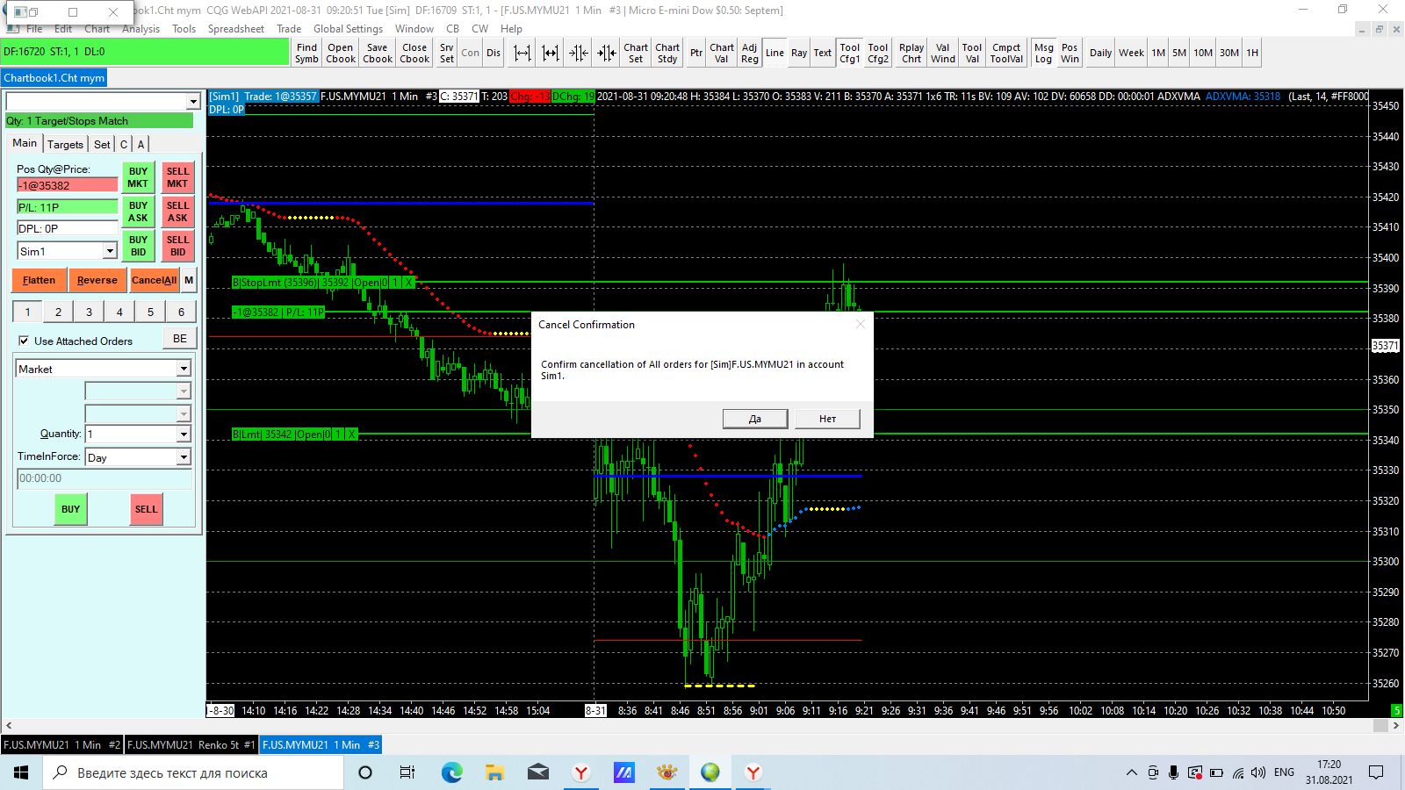
Task: Open Microsoft Edge from the taskbar
Action: [451, 772]
